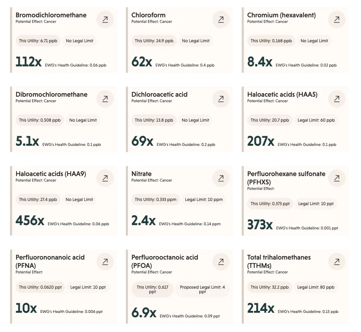The image size is (361, 332).
Task: Click Perfluorooctanoic acid (PFOA) heading
Action: click(x=165, y=261)
